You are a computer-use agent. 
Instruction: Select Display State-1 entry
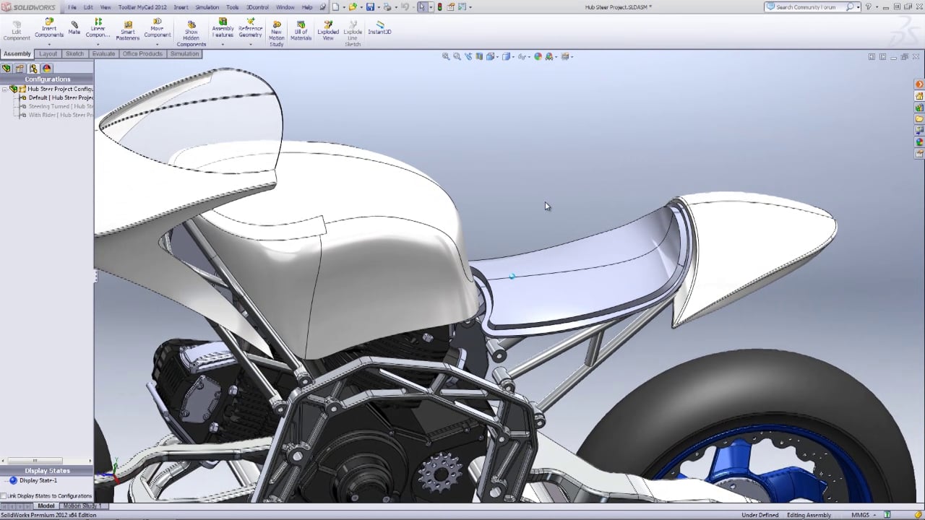(33, 480)
